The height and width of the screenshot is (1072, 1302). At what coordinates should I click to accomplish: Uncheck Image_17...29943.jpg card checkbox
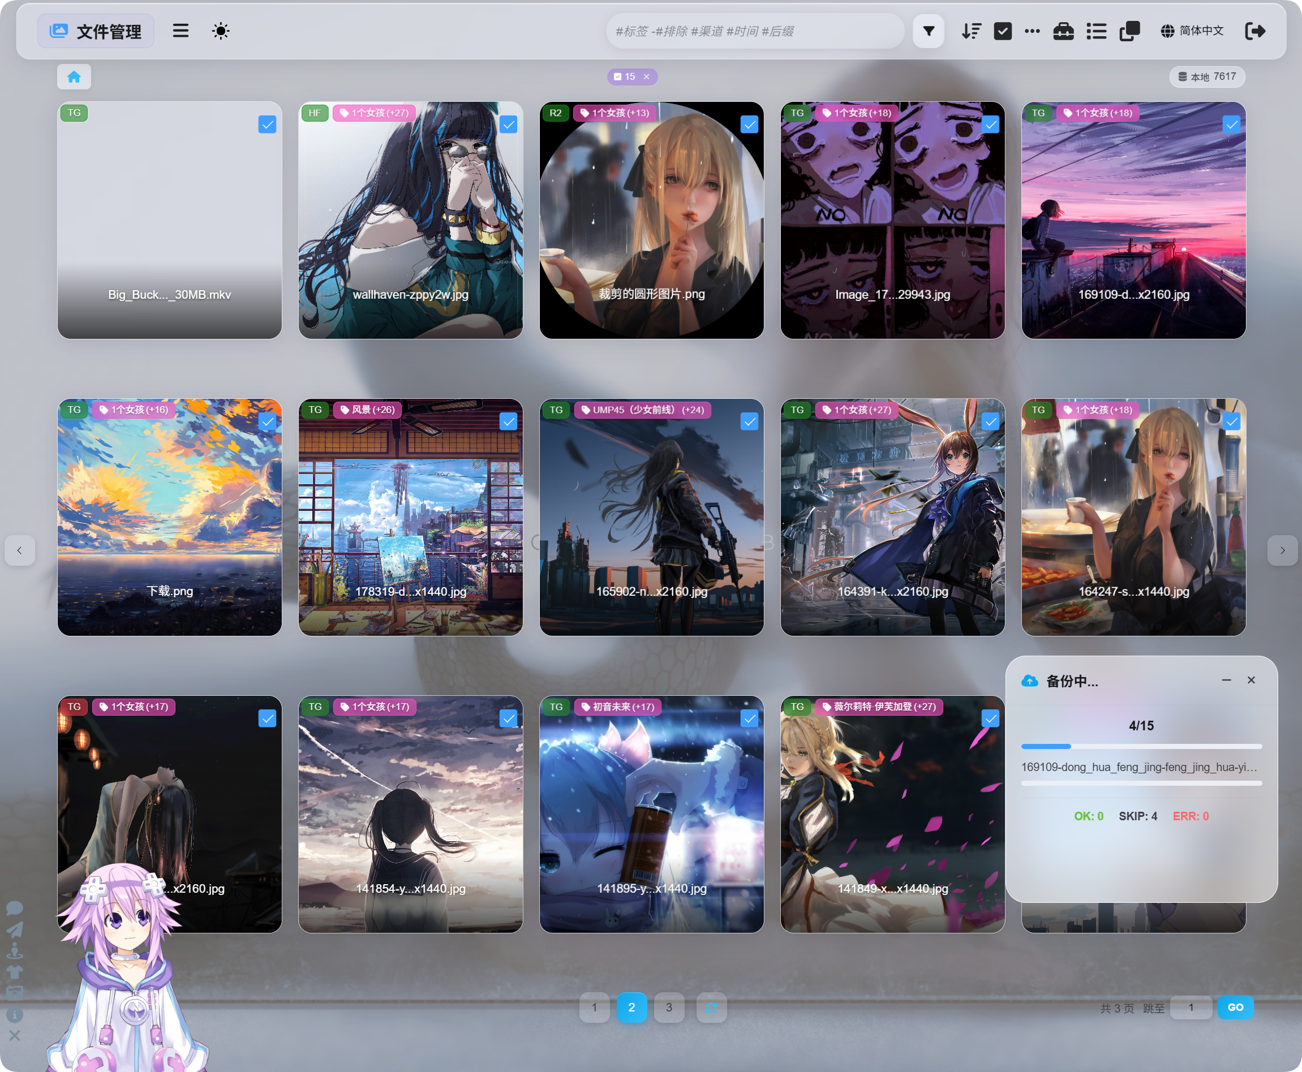click(x=990, y=125)
